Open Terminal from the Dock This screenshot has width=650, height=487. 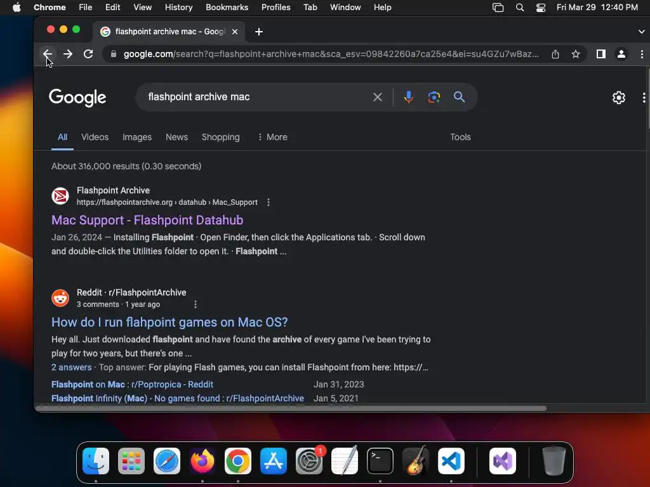pyautogui.click(x=380, y=461)
